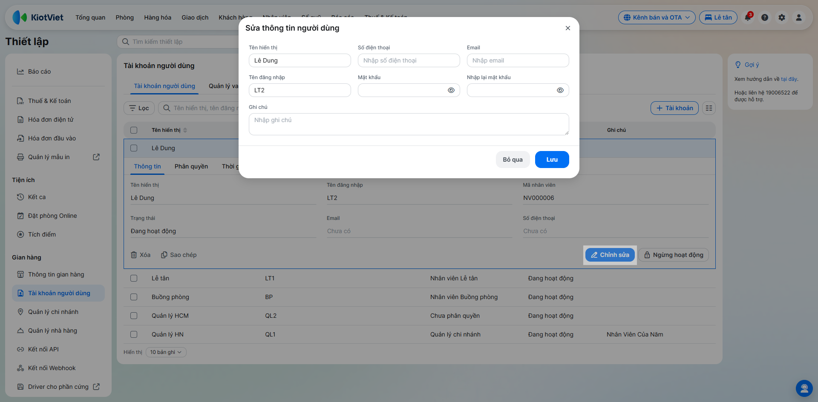The image size is (818, 402).
Task: Show password in Nhập lại mật khẩu field
Action: click(x=560, y=90)
